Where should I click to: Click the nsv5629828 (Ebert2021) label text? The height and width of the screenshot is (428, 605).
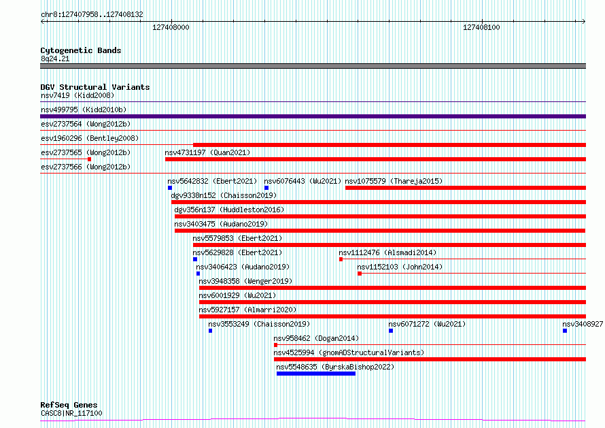pos(237,252)
